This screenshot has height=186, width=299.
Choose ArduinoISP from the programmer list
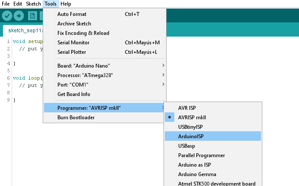point(191,136)
